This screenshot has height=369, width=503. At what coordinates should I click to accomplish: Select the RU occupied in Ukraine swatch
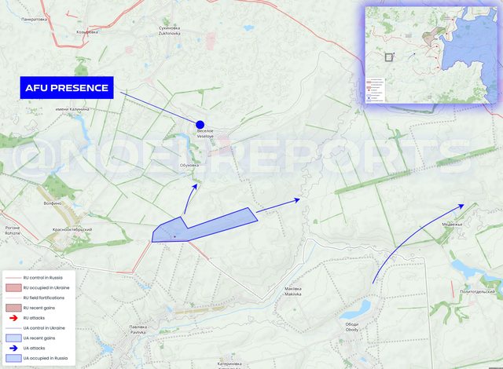pyautogui.click(x=13, y=287)
